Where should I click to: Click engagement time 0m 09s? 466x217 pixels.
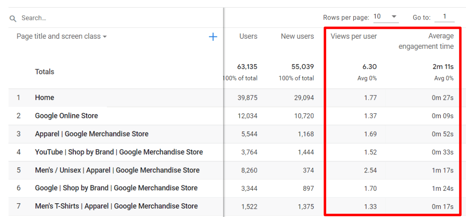(443, 116)
